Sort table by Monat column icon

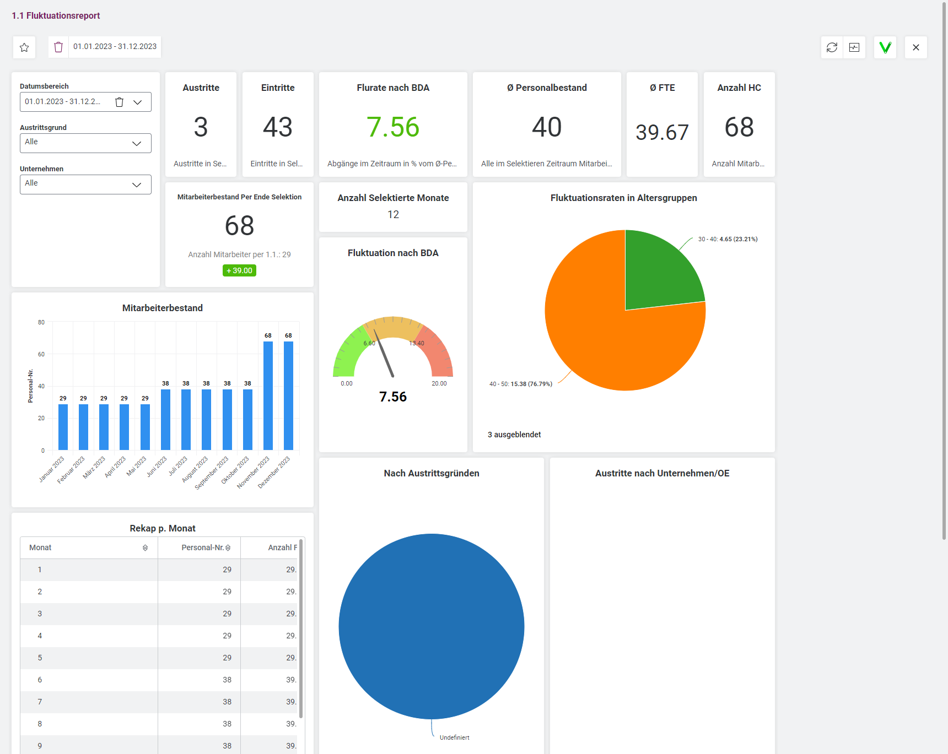(x=145, y=547)
